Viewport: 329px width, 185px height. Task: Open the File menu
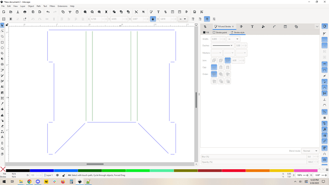(3, 6)
